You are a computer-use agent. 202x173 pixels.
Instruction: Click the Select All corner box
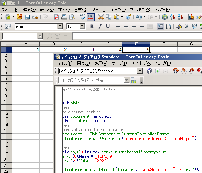point(6,44)
